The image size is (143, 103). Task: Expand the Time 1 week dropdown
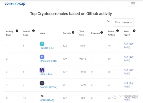123,23
